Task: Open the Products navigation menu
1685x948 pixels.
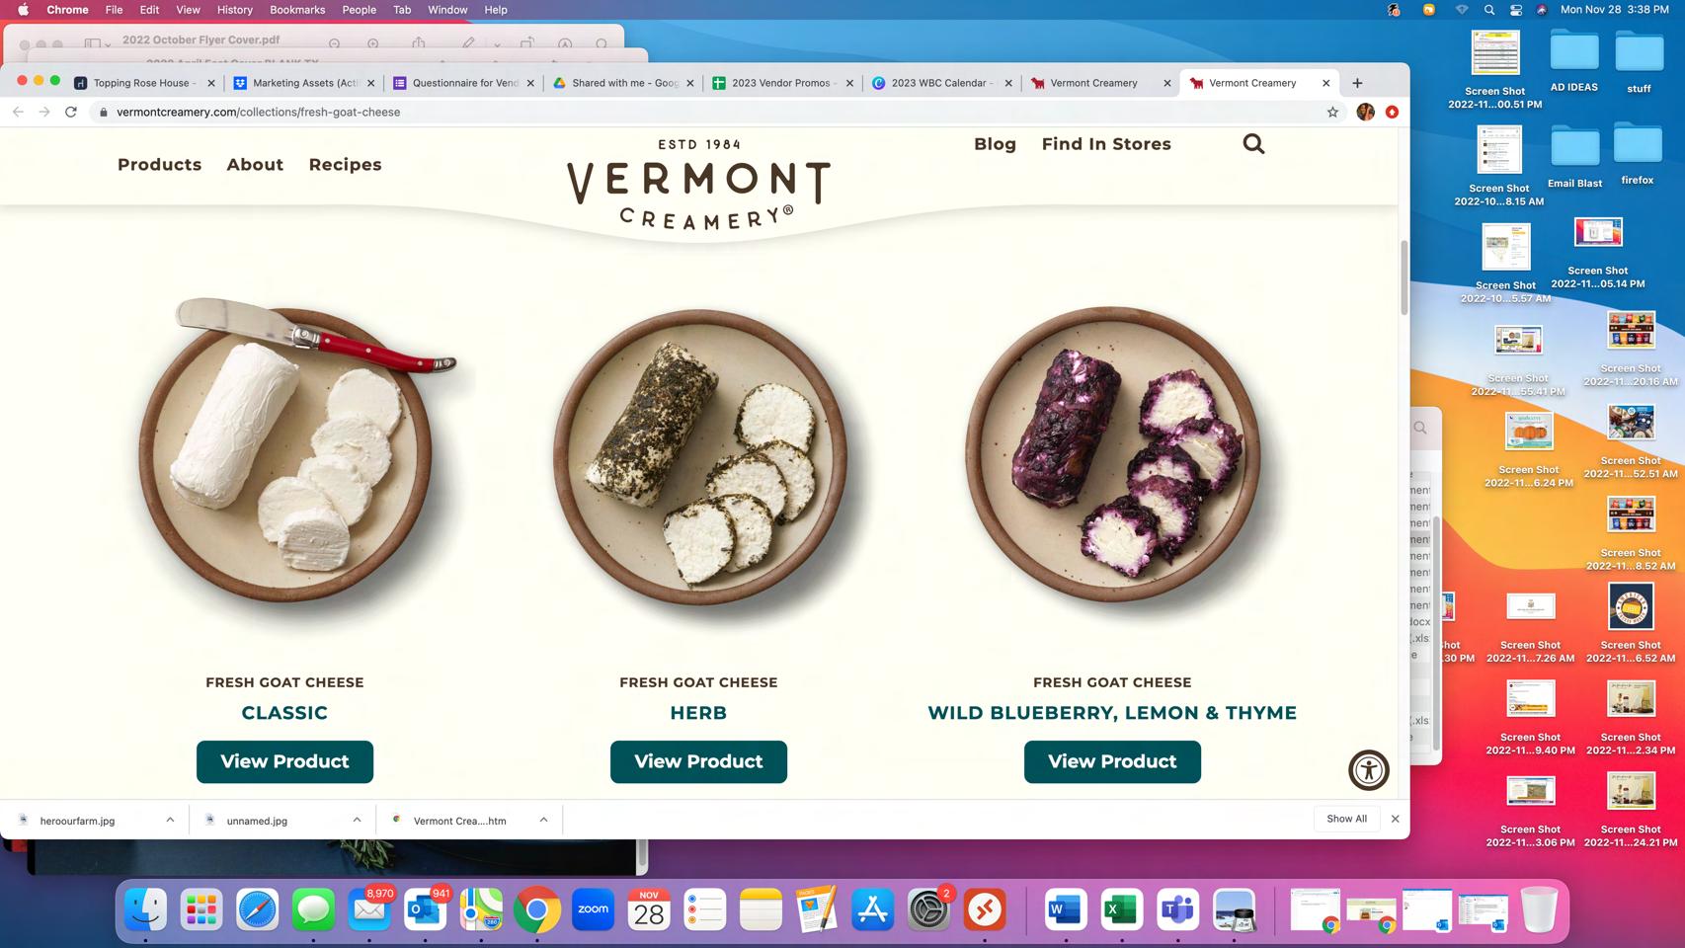Action: (159, 165)
